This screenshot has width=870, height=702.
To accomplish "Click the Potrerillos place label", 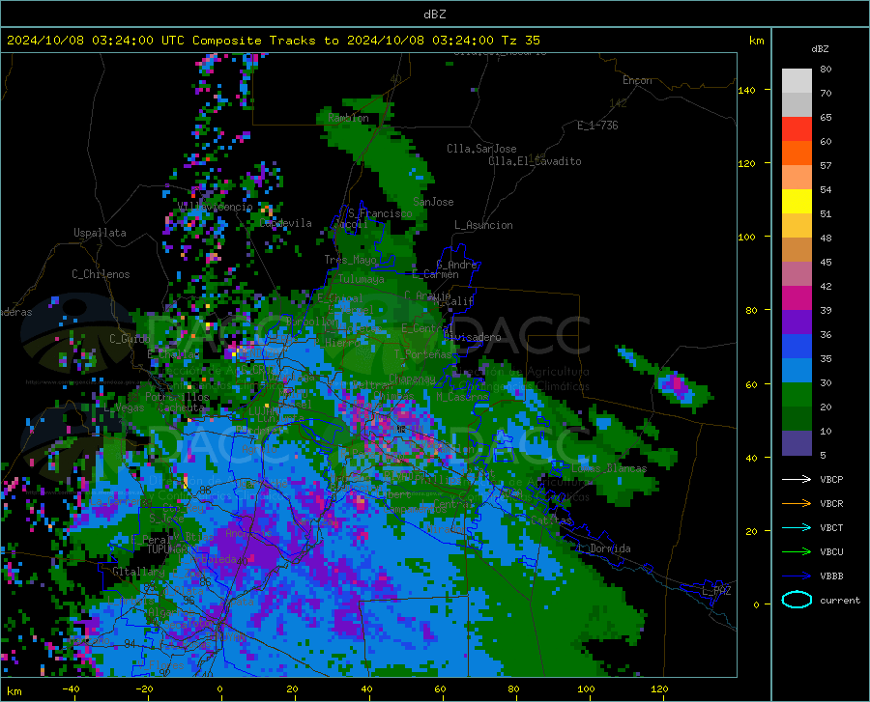I will click(177, 397).
